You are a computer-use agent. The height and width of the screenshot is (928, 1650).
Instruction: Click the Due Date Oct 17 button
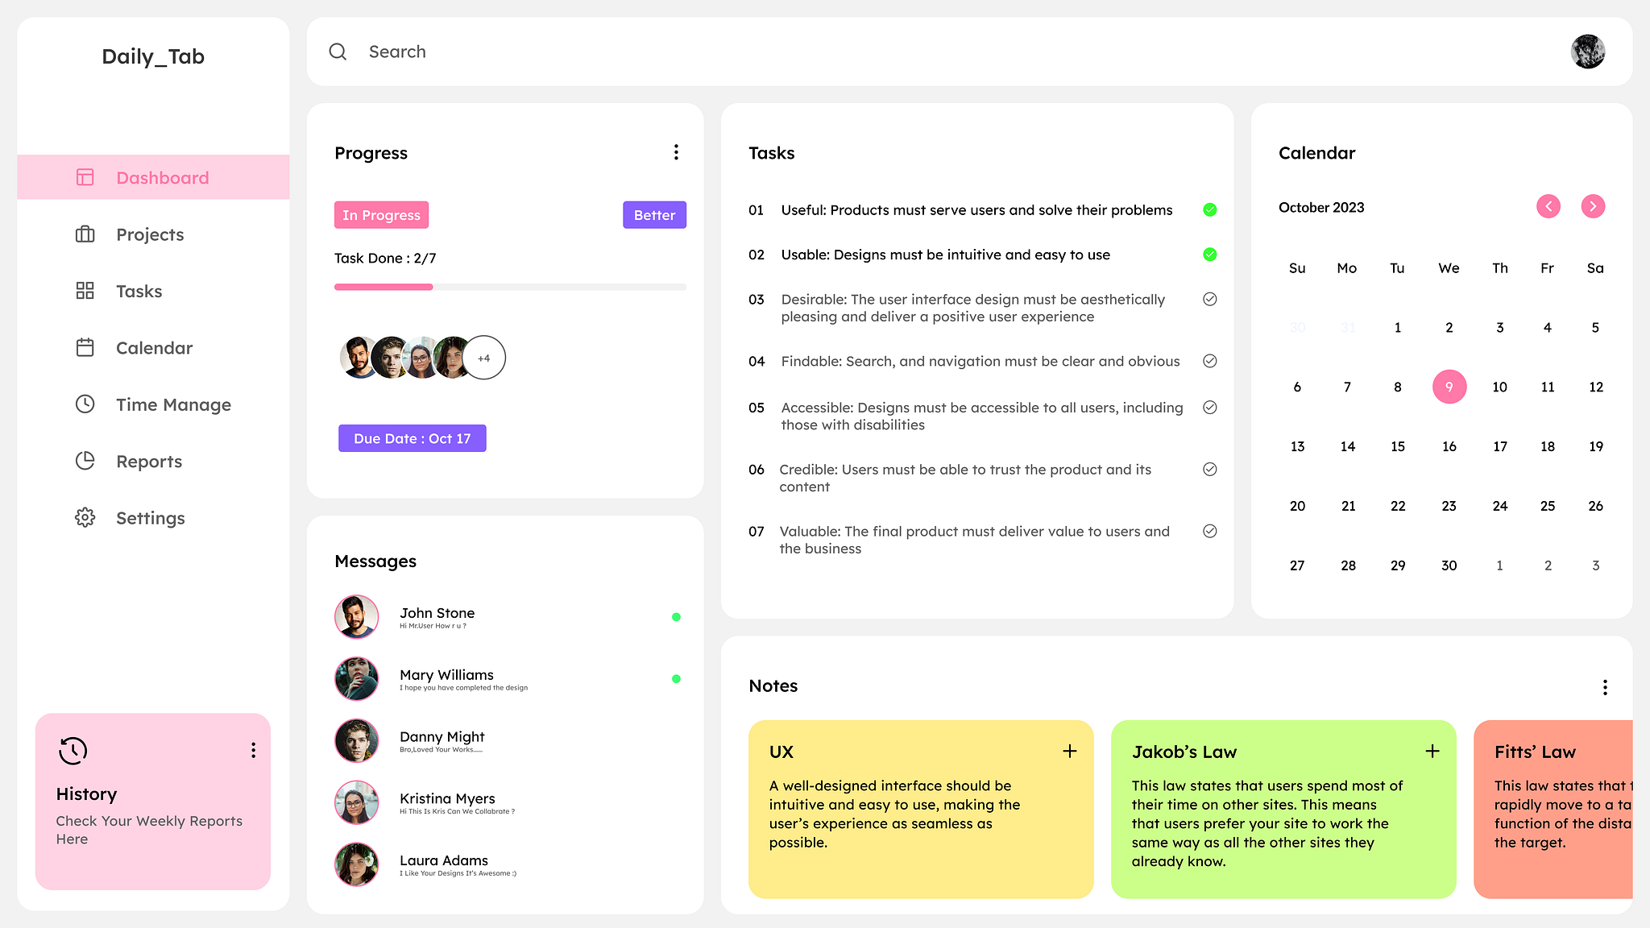click(412, 438)
